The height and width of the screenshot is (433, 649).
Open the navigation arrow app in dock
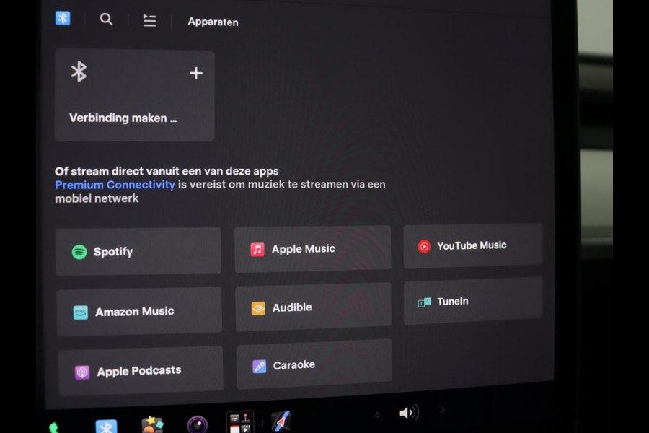[x=281, y=421]
